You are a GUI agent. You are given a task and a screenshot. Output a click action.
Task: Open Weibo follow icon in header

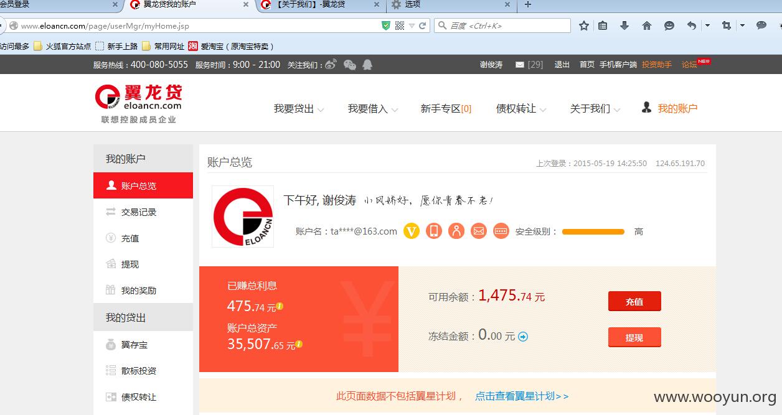coord(331,64)
